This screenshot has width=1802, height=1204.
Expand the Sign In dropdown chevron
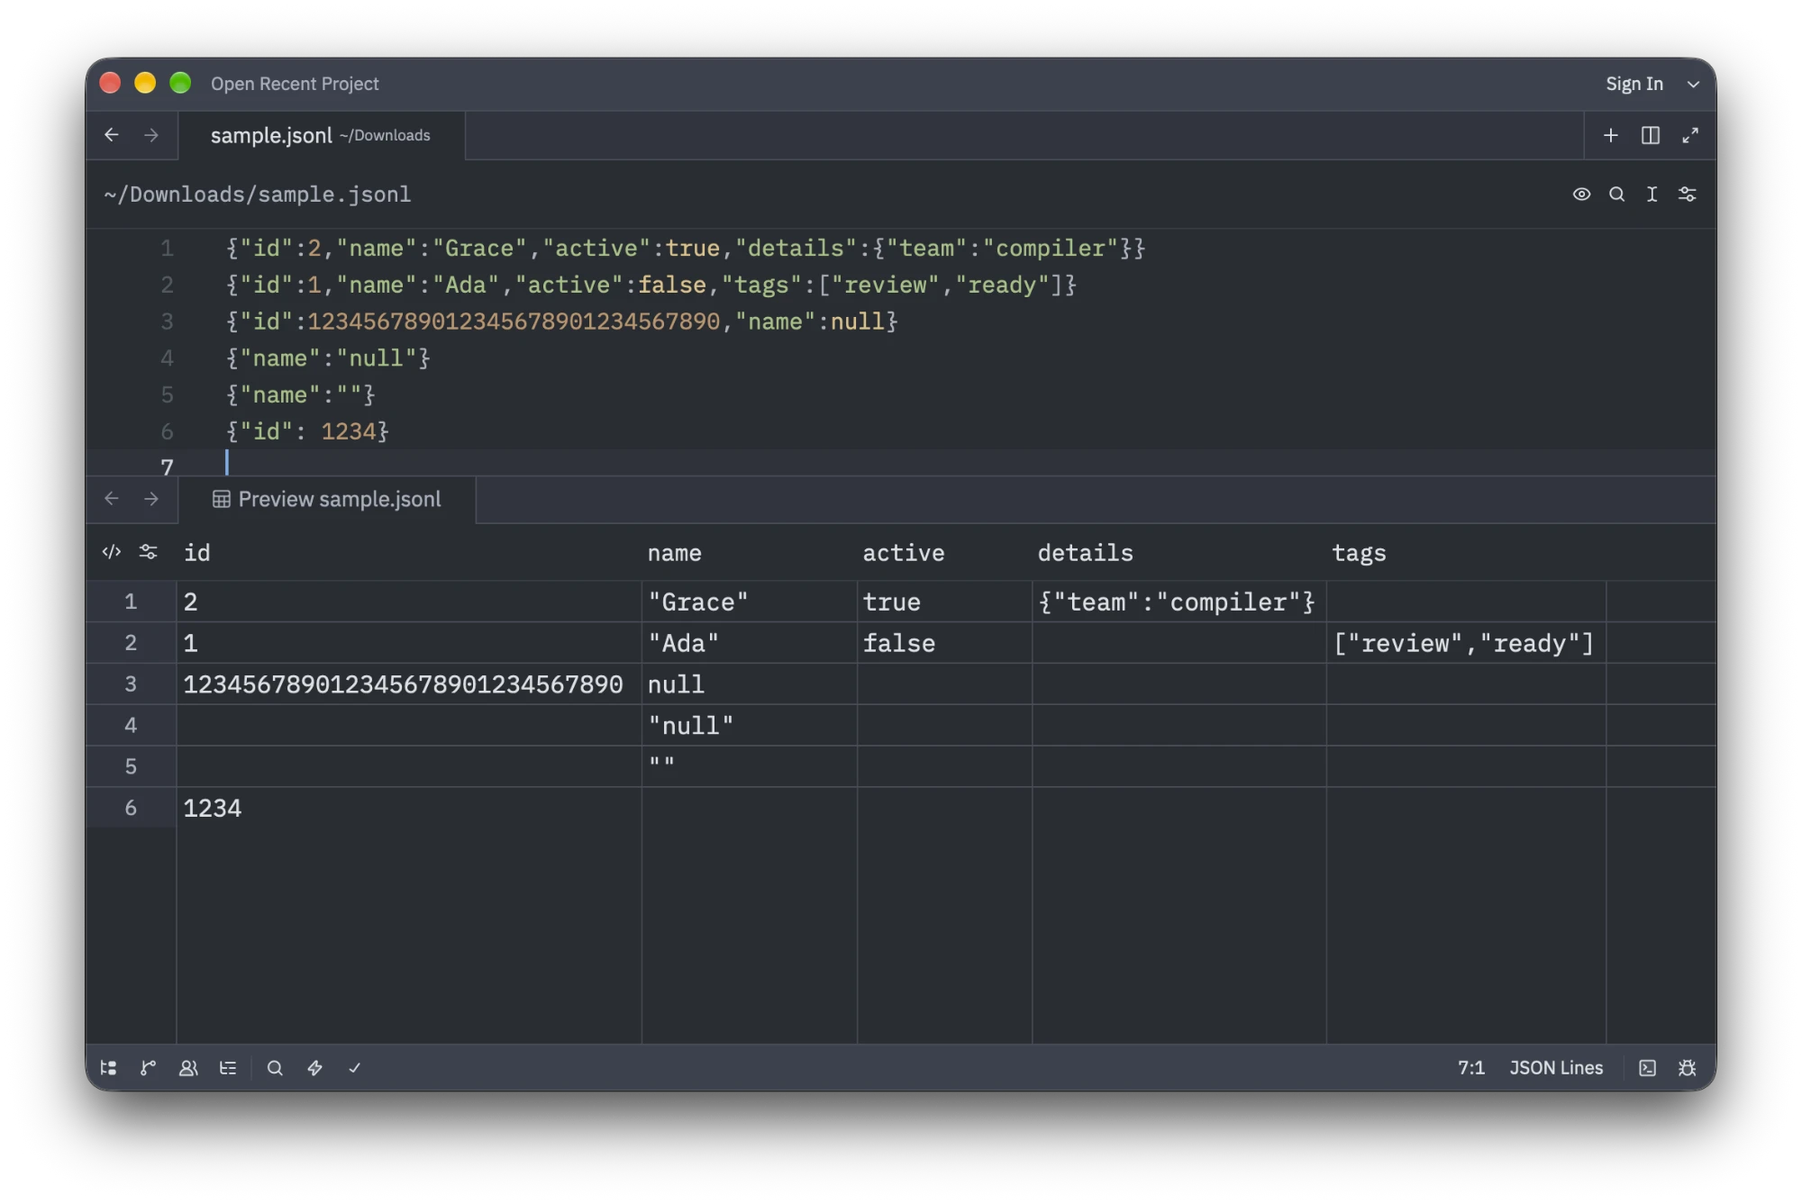pyautogui.click(x=1693, y=84)
